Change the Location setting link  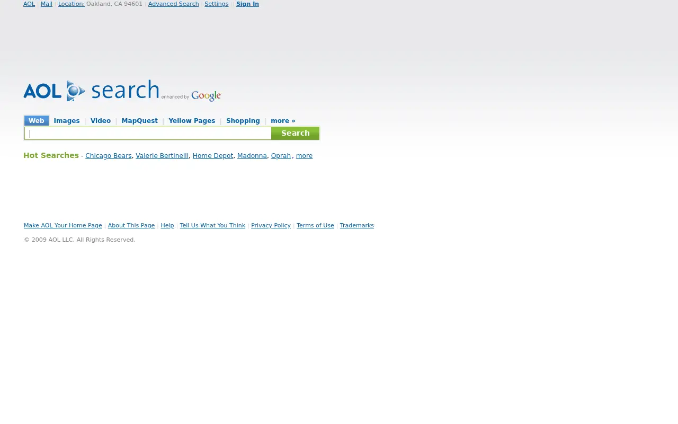point(72,4)
